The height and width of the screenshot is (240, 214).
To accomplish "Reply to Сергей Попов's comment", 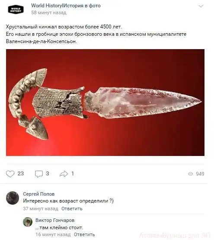I will click(x=72, y=209).
